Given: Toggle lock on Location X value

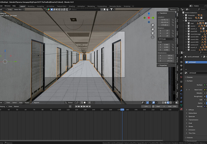Looking at the screenshot, I should coord(173,20).
